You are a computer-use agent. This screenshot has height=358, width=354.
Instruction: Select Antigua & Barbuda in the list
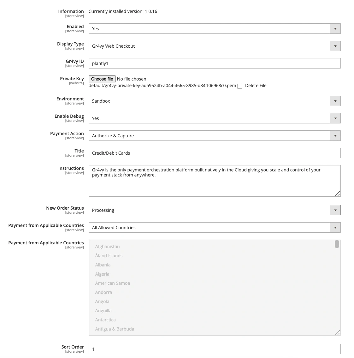click(115, 329)
